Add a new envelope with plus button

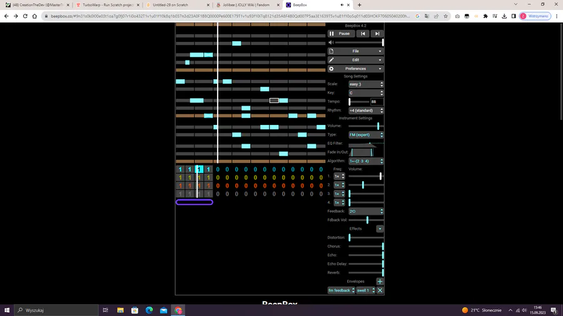[x=380, y=282]
